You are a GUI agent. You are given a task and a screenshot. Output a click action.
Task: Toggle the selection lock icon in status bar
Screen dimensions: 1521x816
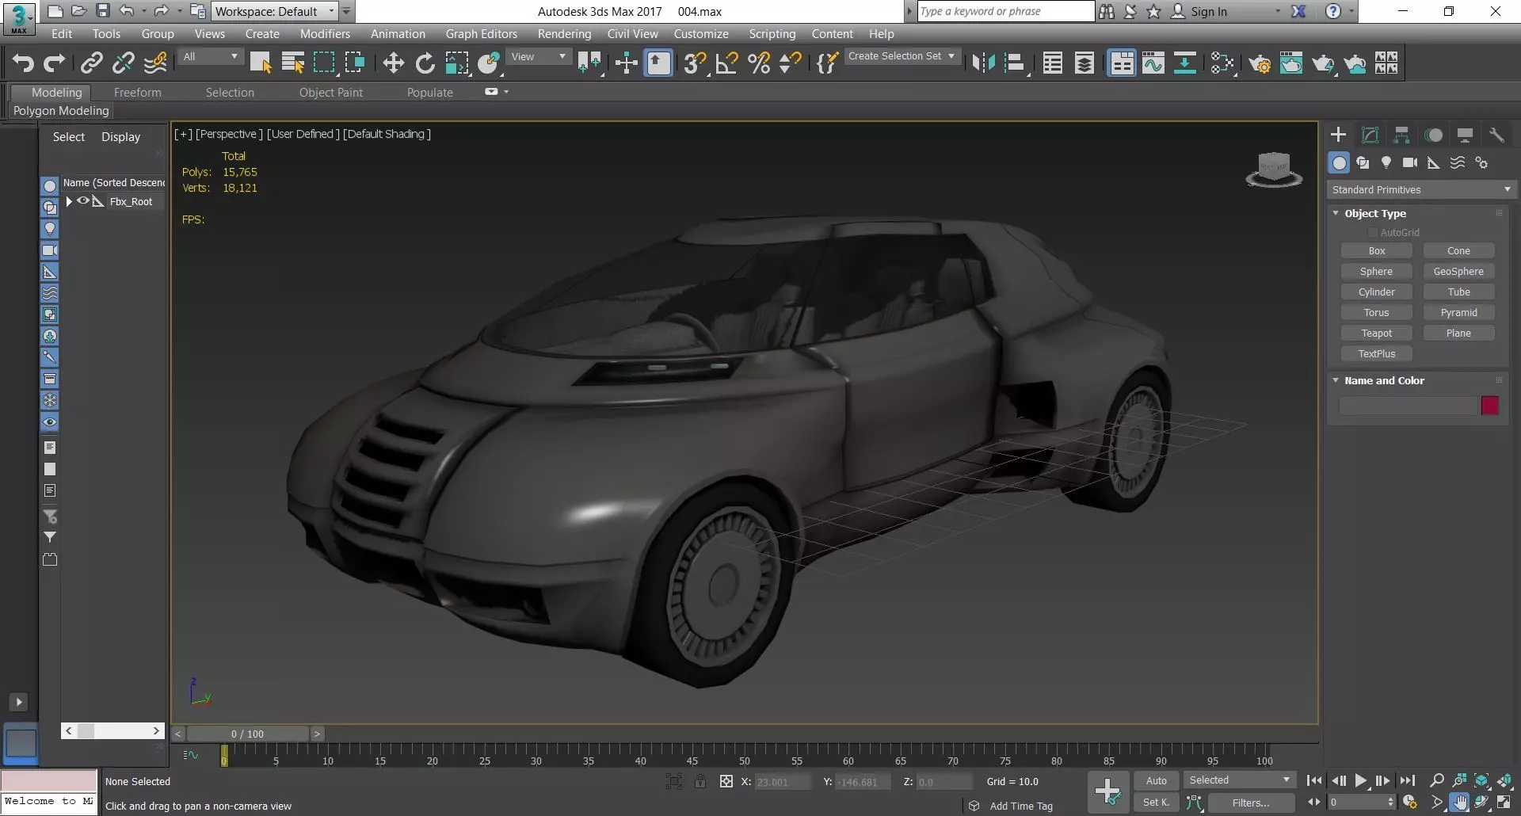700,781
